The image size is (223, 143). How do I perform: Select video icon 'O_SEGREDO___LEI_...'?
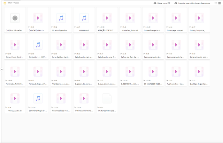coord(130,71)
